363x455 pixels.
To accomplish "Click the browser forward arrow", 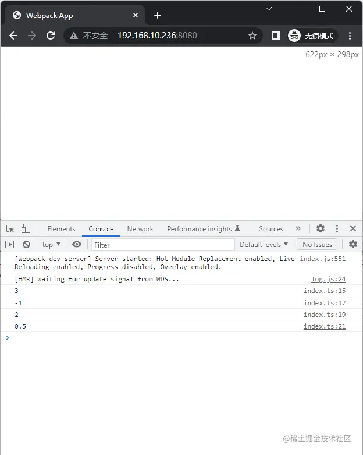I will (32, 36).
